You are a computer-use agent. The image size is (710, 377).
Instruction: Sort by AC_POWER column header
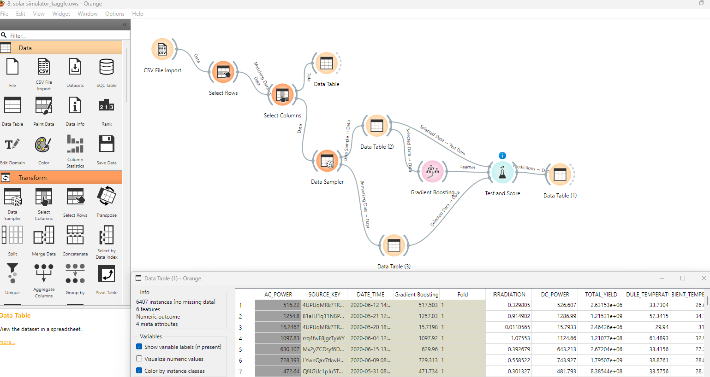tap(278, 294)
